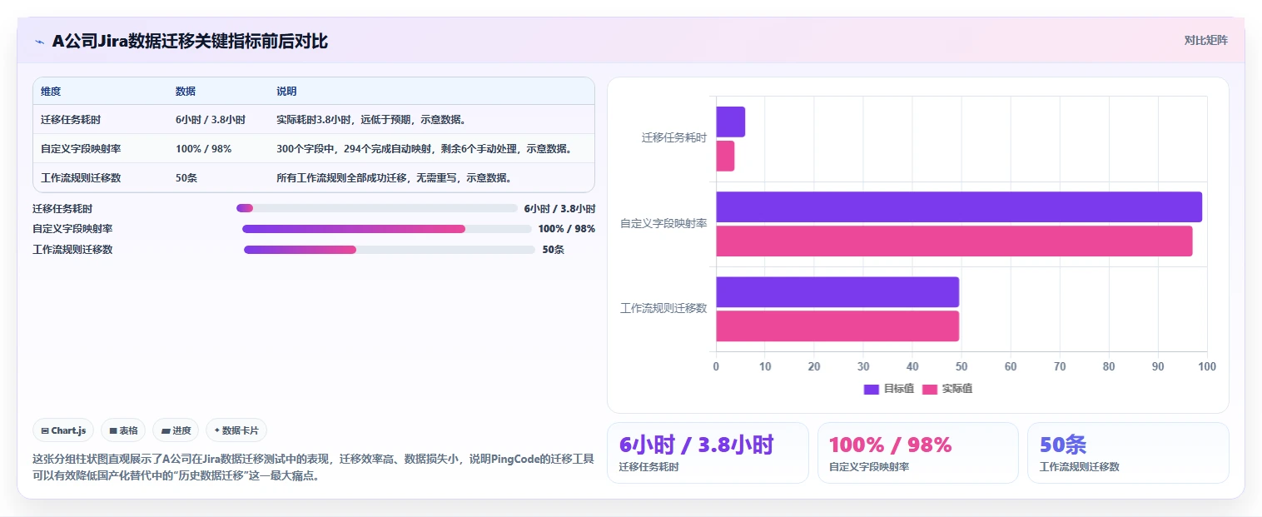Click purple target bar for 自定义字段映射率

[959, 207]
